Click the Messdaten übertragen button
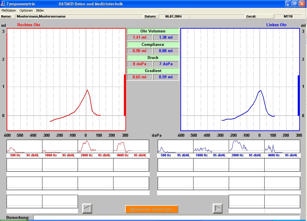Viewport: 307px width, 221px height. (x=151, y=209)
